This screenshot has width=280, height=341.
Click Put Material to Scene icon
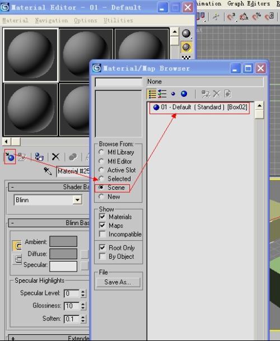pos(22,157)
